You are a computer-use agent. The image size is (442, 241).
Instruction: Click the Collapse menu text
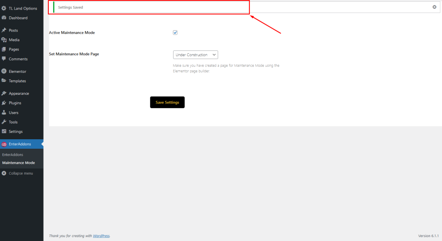point(21,173)
